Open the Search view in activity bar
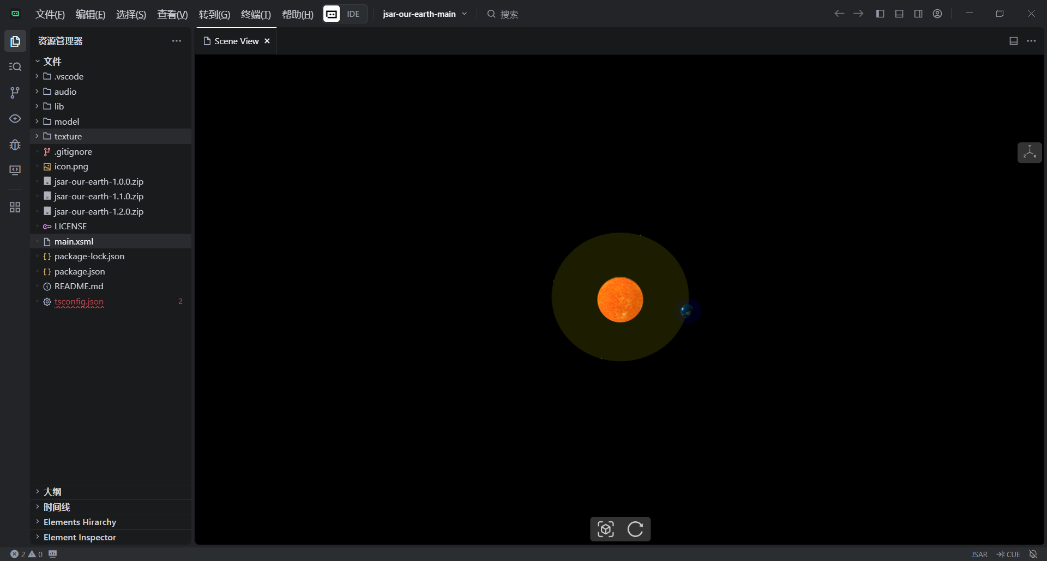Image resolution: width=1047 pixels, height=561 pixels. click(15, 66)
